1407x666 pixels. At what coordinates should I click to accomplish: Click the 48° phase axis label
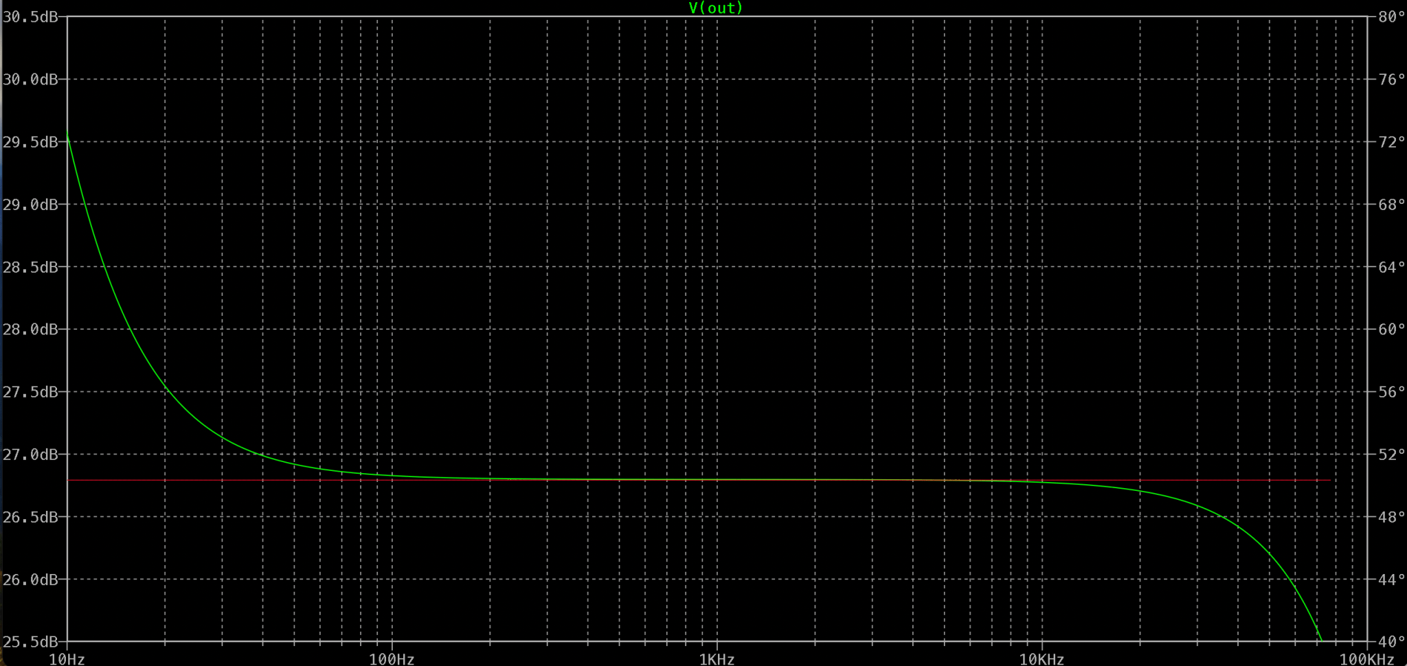click(x=1391, y=517)
